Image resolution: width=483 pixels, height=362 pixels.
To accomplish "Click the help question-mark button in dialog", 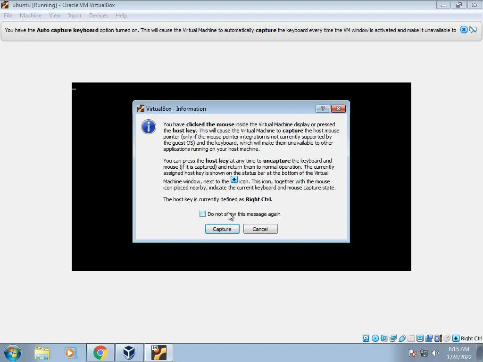I will coord(323,108).
